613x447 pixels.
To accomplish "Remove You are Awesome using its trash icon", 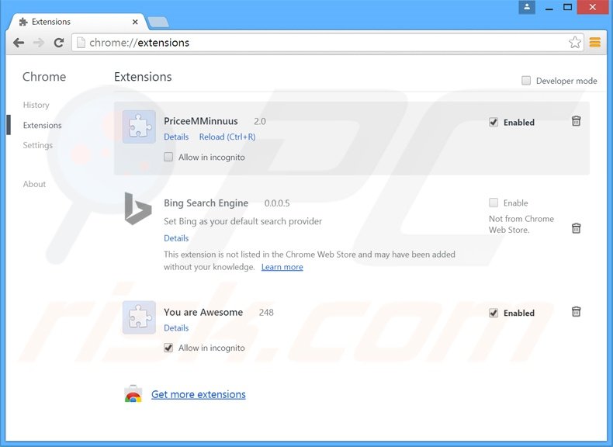I will pyautogui.click(x=576, y=312).
